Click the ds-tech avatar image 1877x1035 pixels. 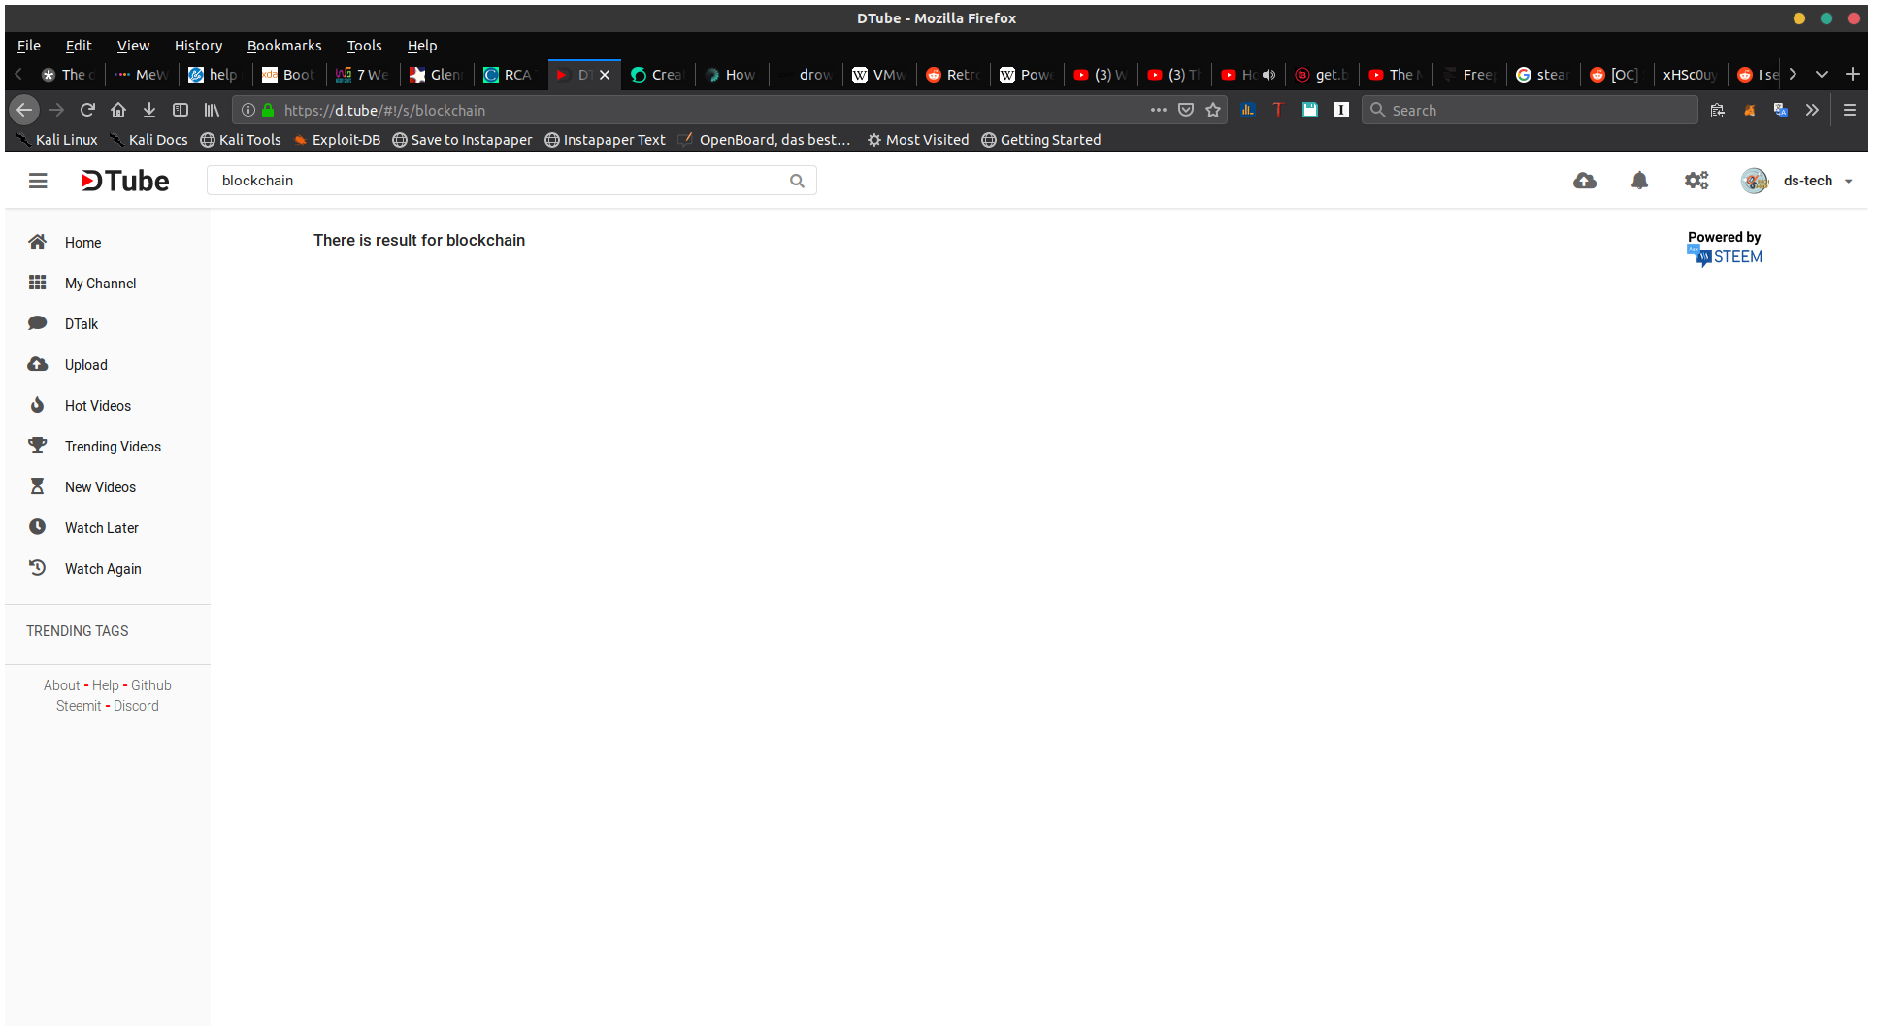click(1755, 181)
